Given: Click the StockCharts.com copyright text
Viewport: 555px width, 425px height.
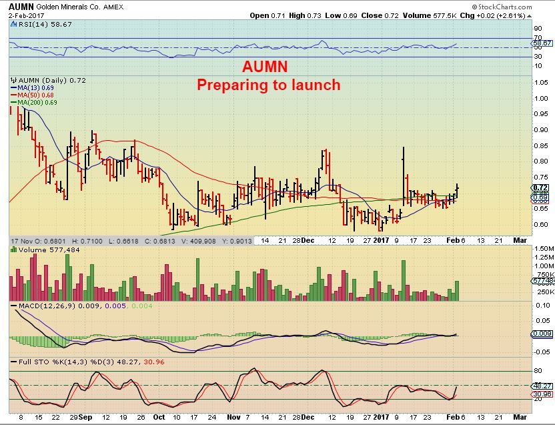Looking at the screenshot, I should 502,7.
